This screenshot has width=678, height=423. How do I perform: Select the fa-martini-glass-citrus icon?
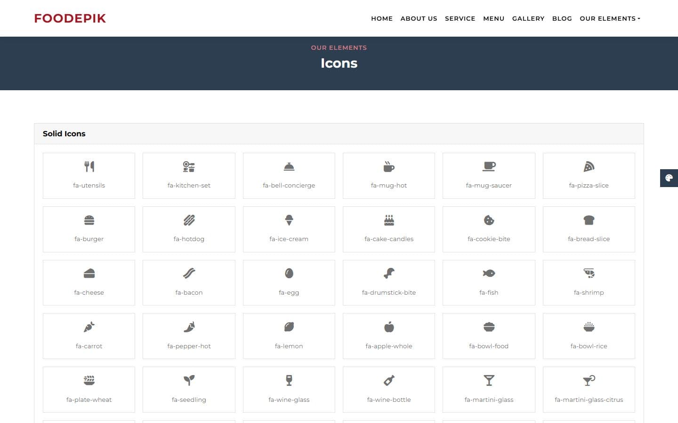point(589,381)
